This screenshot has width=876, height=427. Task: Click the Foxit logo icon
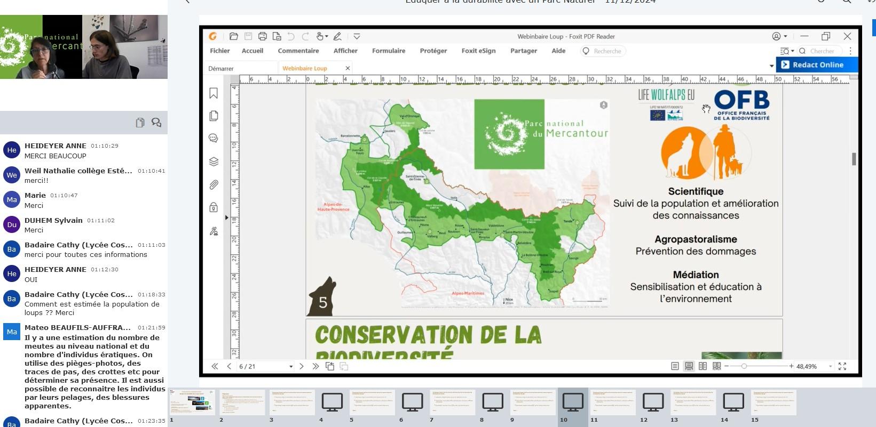[212, 36]
